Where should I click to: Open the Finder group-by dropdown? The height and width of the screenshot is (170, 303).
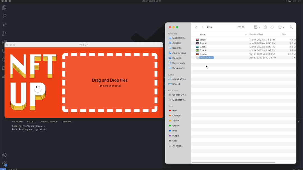(257, 27)
